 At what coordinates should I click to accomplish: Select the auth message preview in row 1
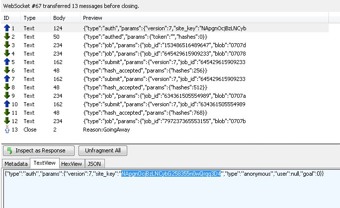coord(165,28)
